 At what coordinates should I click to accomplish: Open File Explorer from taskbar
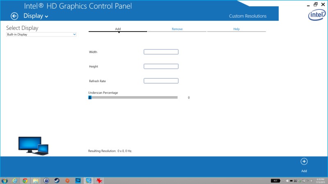pyautogui.click(x=36, y=180)
